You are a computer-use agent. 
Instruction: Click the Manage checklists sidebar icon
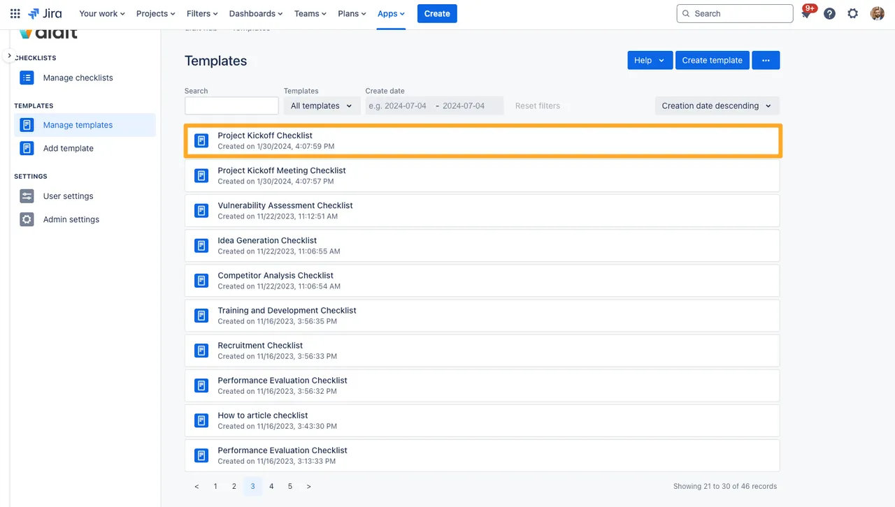(27, 78)
